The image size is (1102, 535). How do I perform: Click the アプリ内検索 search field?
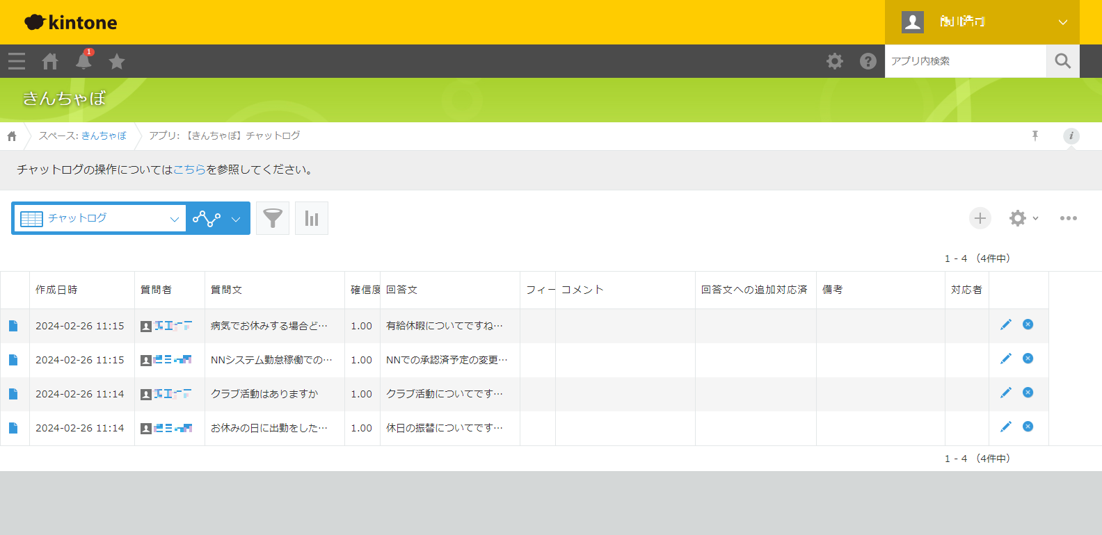point(965,61)
